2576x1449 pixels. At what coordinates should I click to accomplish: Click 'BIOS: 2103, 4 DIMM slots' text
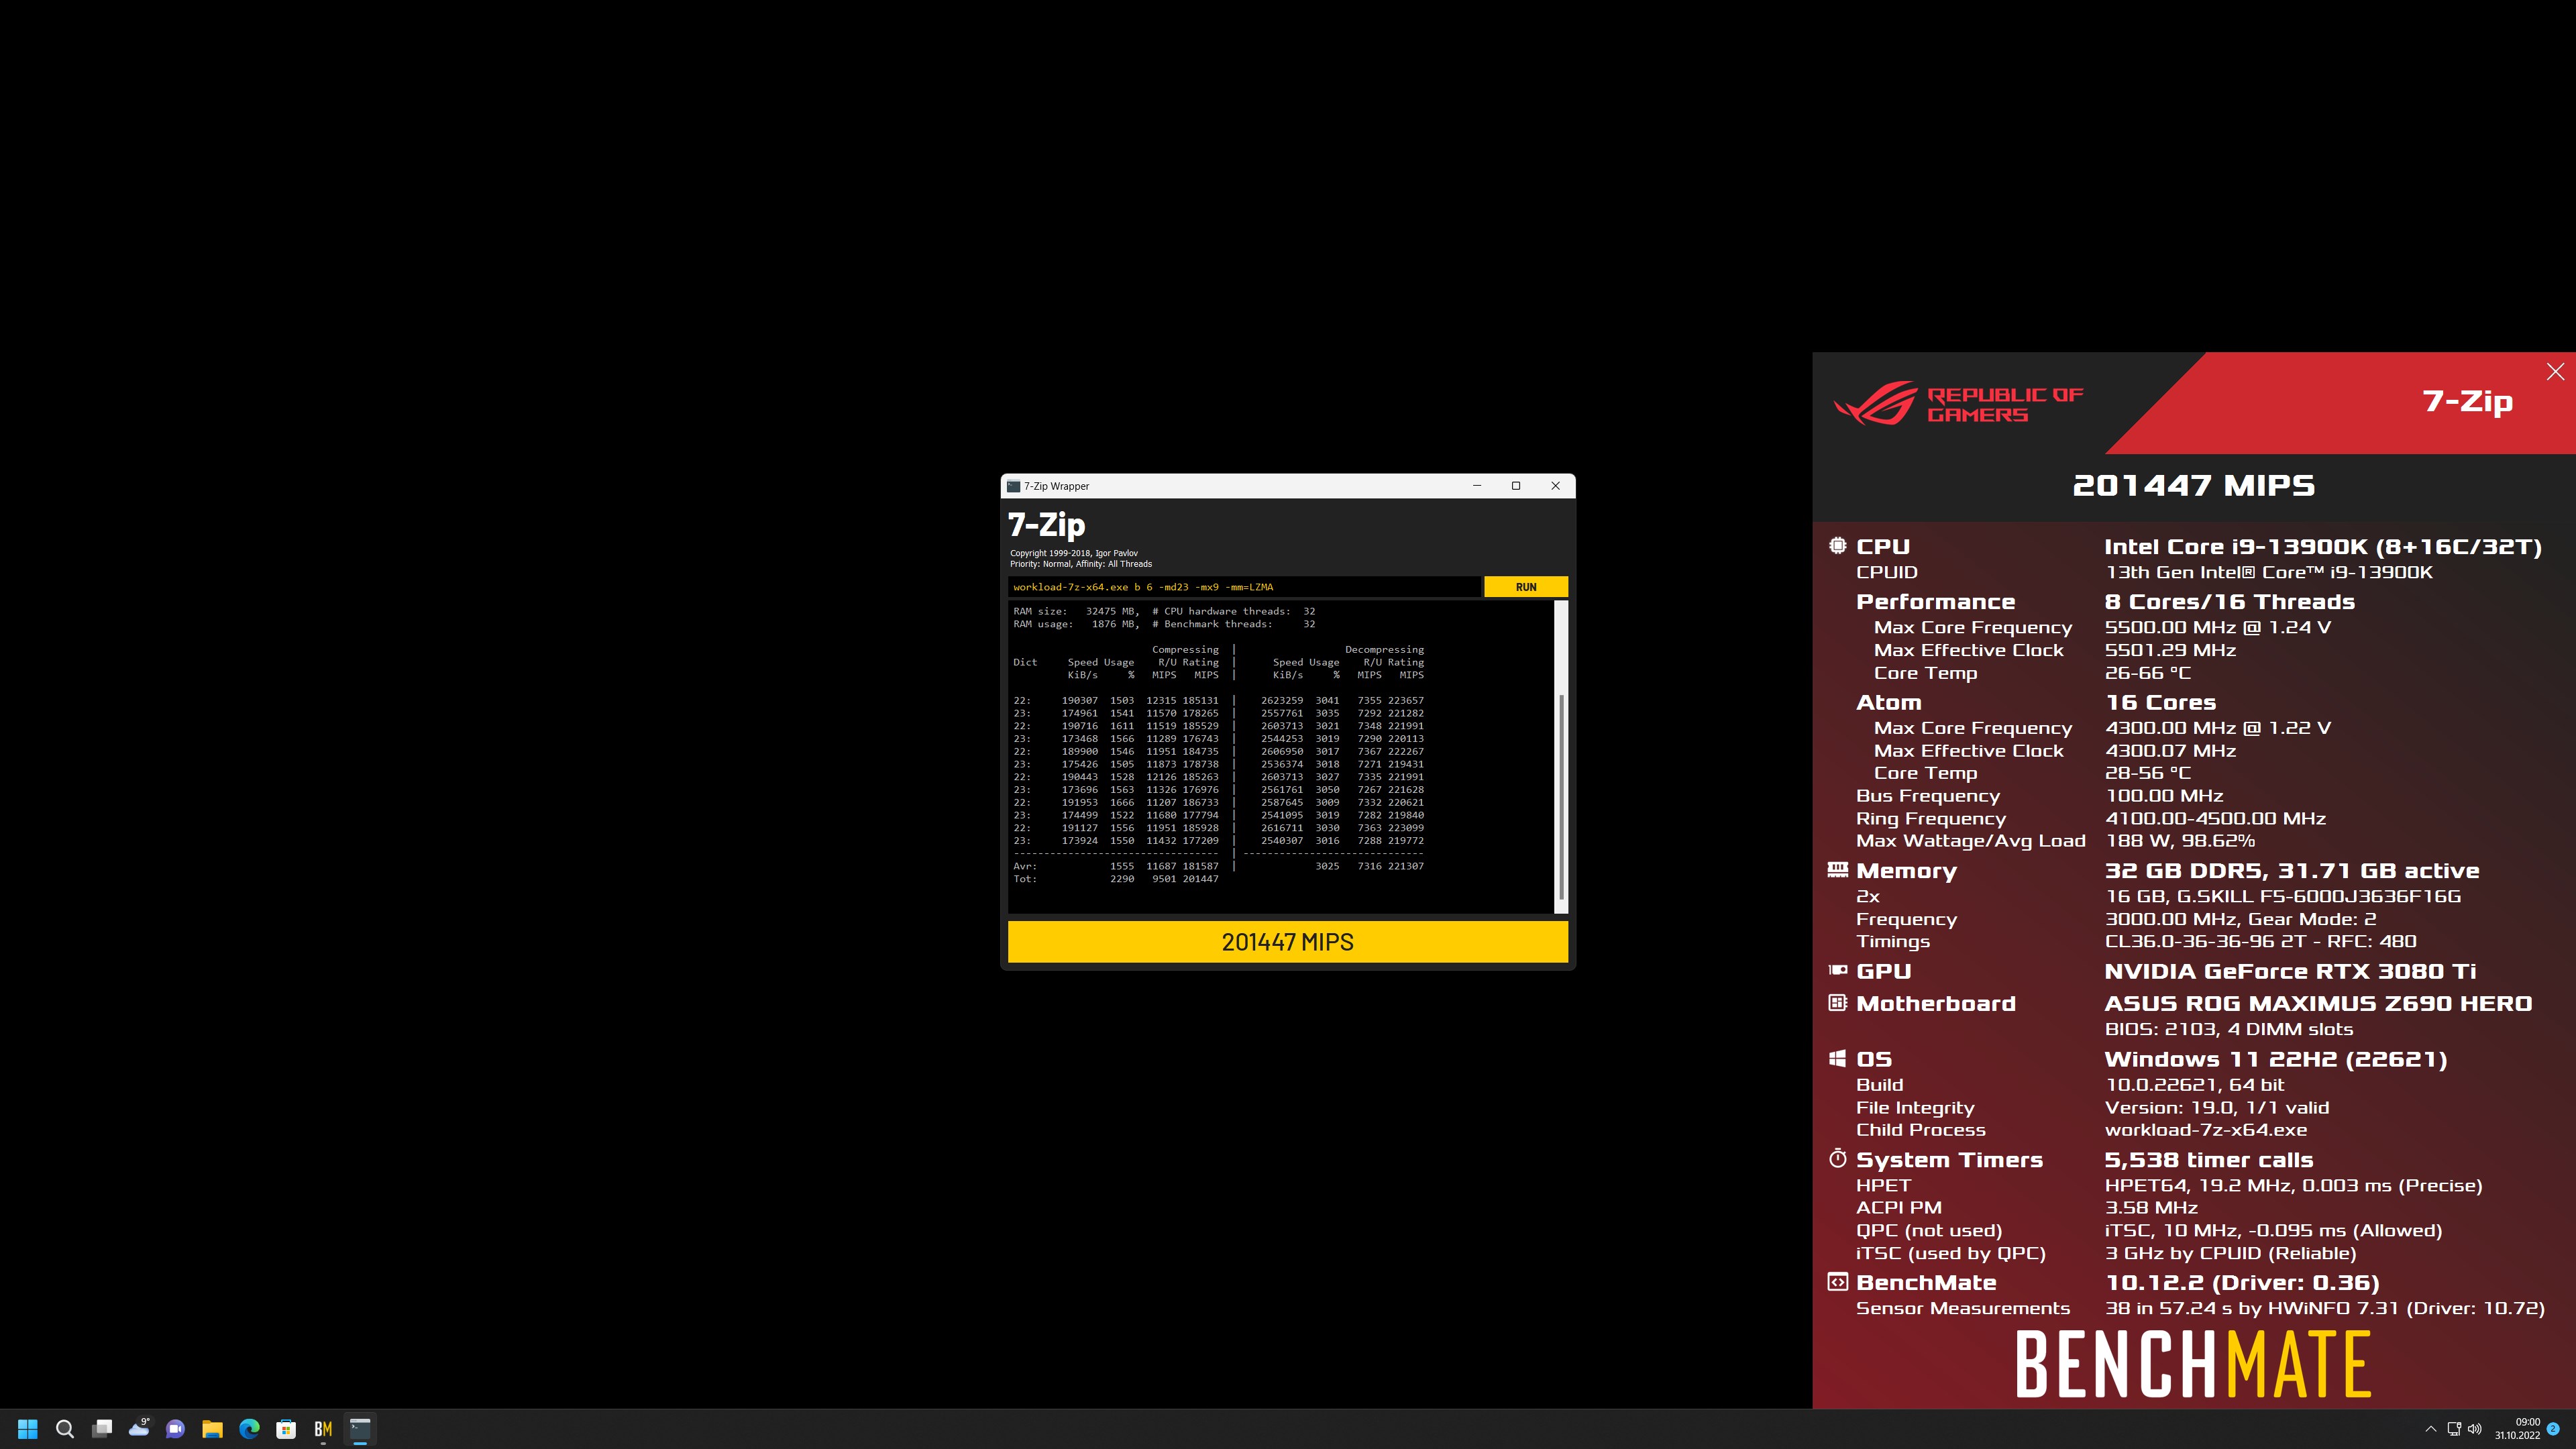(x=2228, y=1030)
